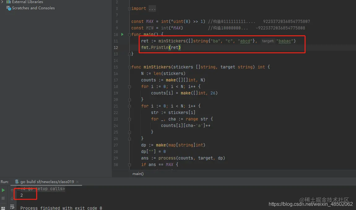This screenshot has height=210, width=356.
Task: Collapse the minStickers function fold marker on line 15
Action: click(129, 67)
